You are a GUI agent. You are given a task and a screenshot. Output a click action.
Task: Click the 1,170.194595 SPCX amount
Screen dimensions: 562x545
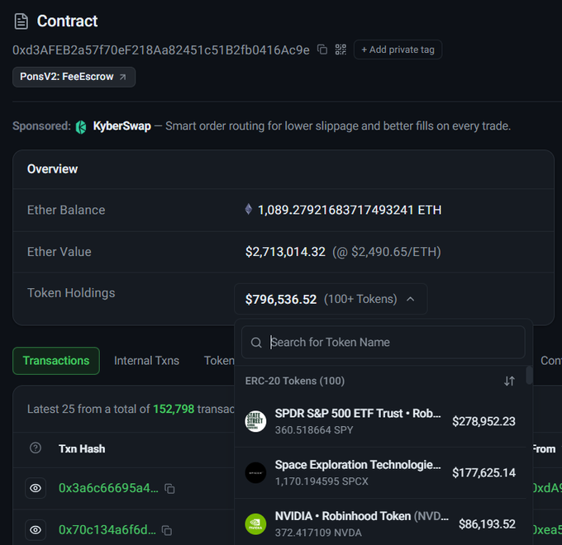[x=321, y=481]
